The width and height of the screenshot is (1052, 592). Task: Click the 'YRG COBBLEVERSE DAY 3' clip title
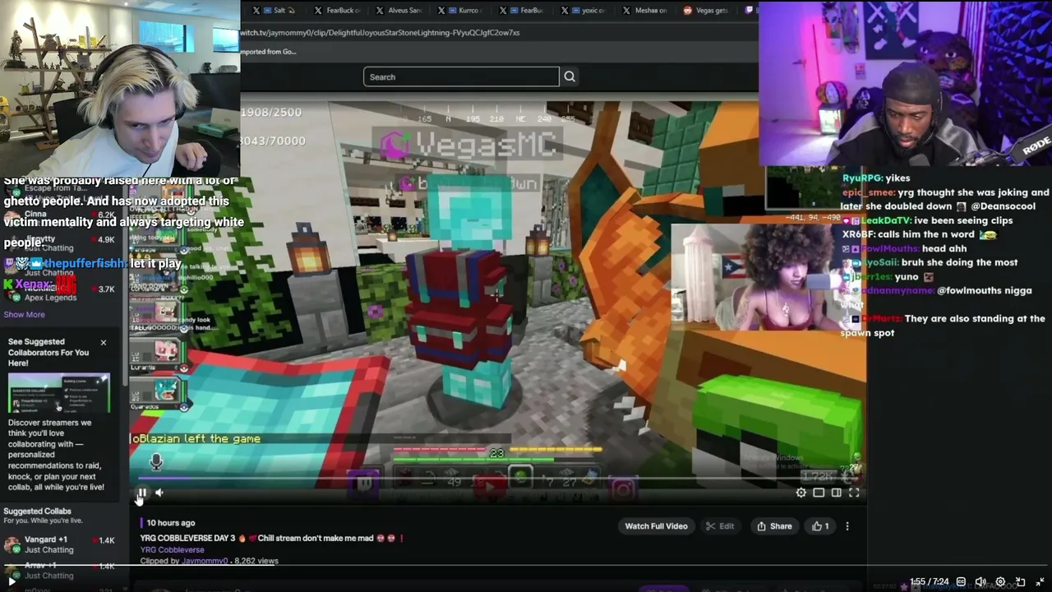[272, 539]
